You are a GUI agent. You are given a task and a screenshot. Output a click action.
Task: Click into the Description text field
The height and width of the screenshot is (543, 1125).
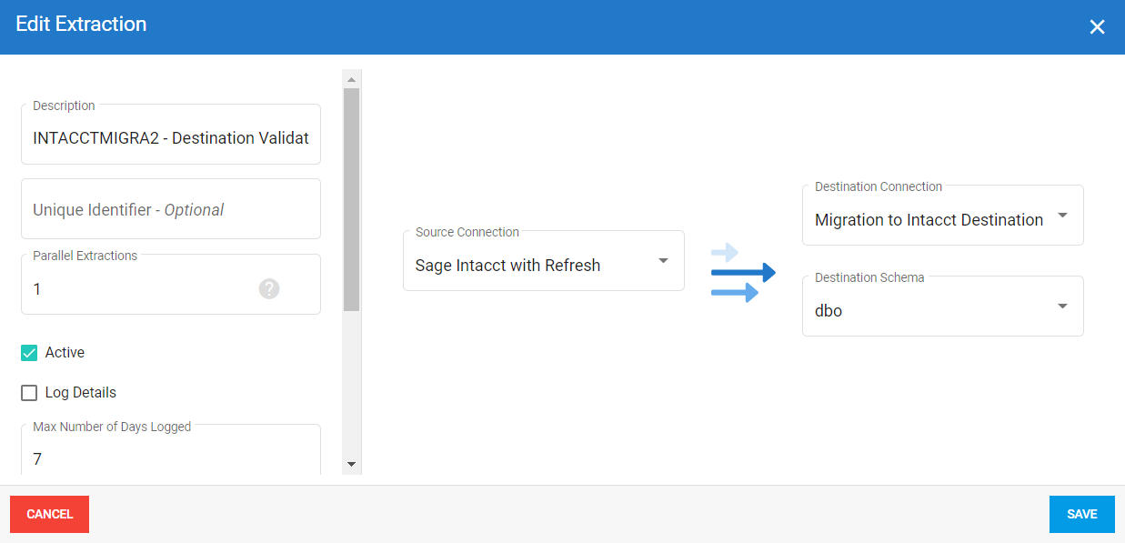[171, 138]
